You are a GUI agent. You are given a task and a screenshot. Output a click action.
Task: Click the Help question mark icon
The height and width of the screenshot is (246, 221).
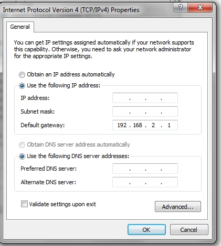tap(180, 7)
